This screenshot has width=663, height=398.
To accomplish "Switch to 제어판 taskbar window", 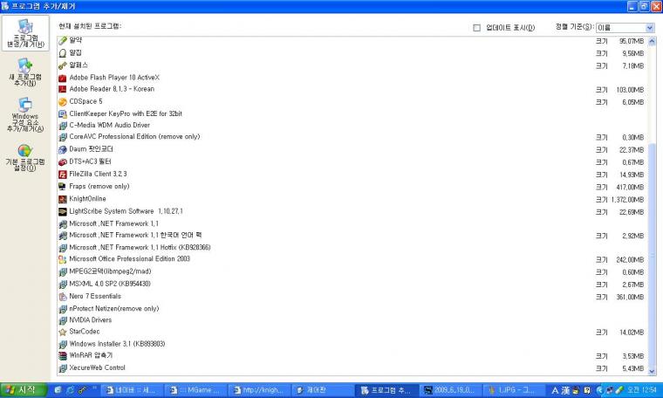I will click(x=322, y=390).
